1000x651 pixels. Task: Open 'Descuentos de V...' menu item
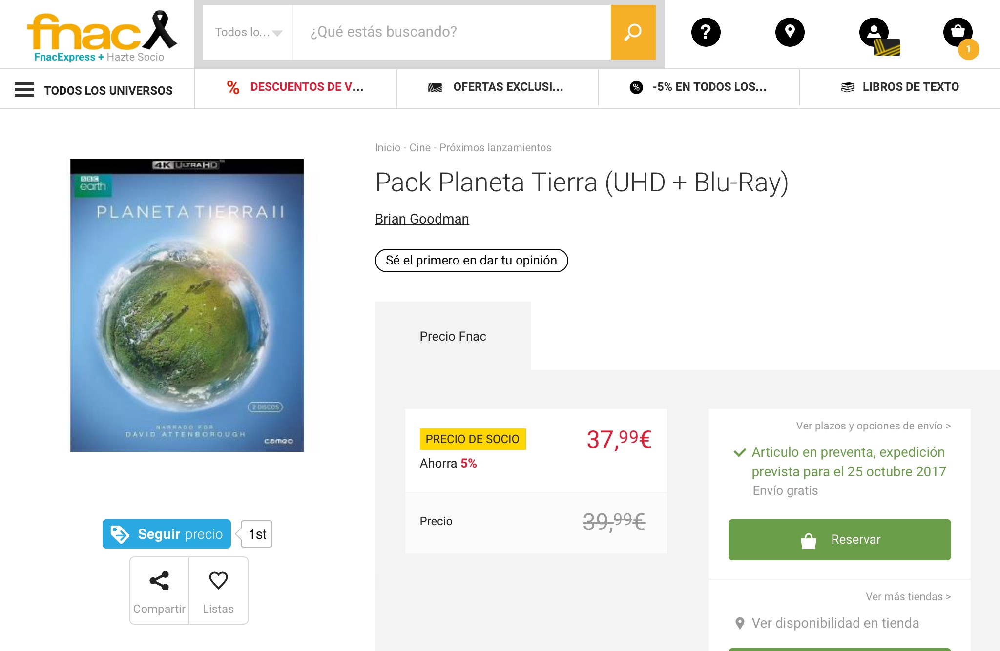pos(295,87)
